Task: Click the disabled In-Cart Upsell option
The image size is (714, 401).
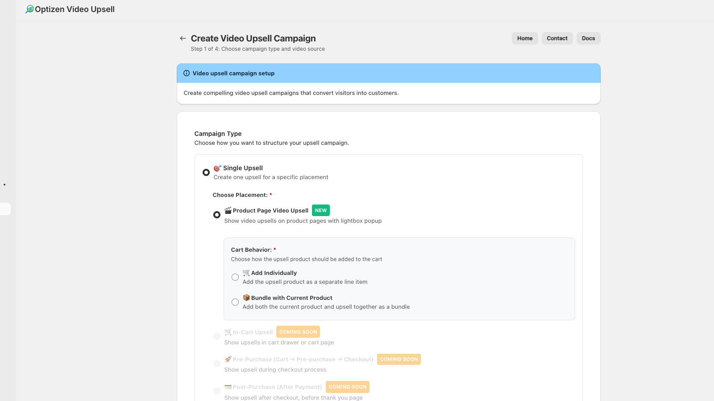Action: point(249,332)
